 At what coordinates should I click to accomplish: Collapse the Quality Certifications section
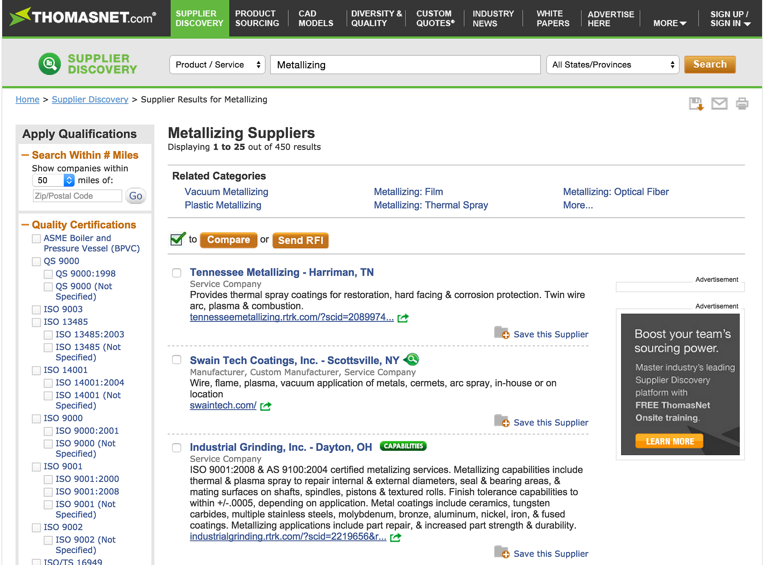point(26,225)
